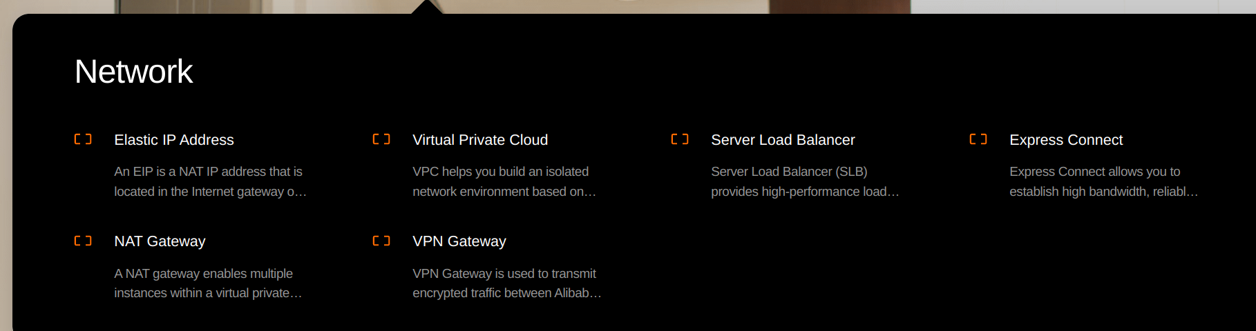
Task: Click the Network category heading
Action: (x=133, y=72)
